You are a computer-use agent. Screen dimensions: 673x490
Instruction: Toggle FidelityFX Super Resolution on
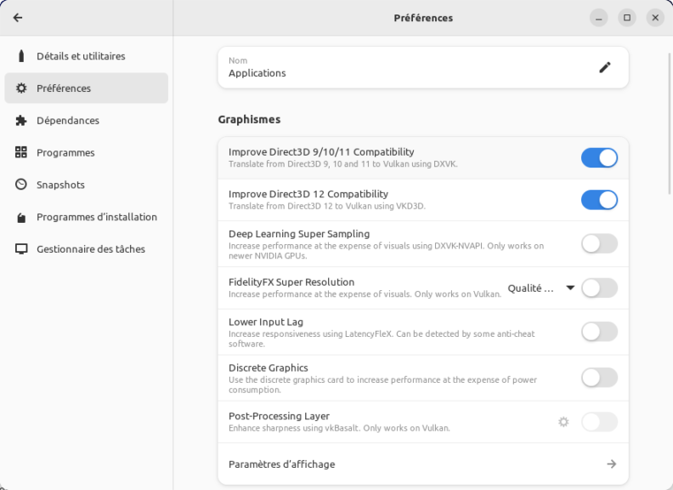[x=599, y=288]
